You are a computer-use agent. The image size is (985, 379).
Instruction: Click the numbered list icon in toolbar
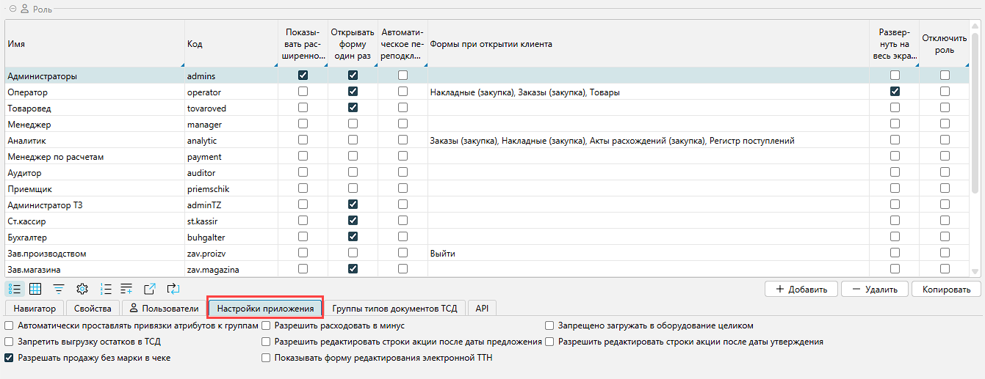click(x=106, y=289)
